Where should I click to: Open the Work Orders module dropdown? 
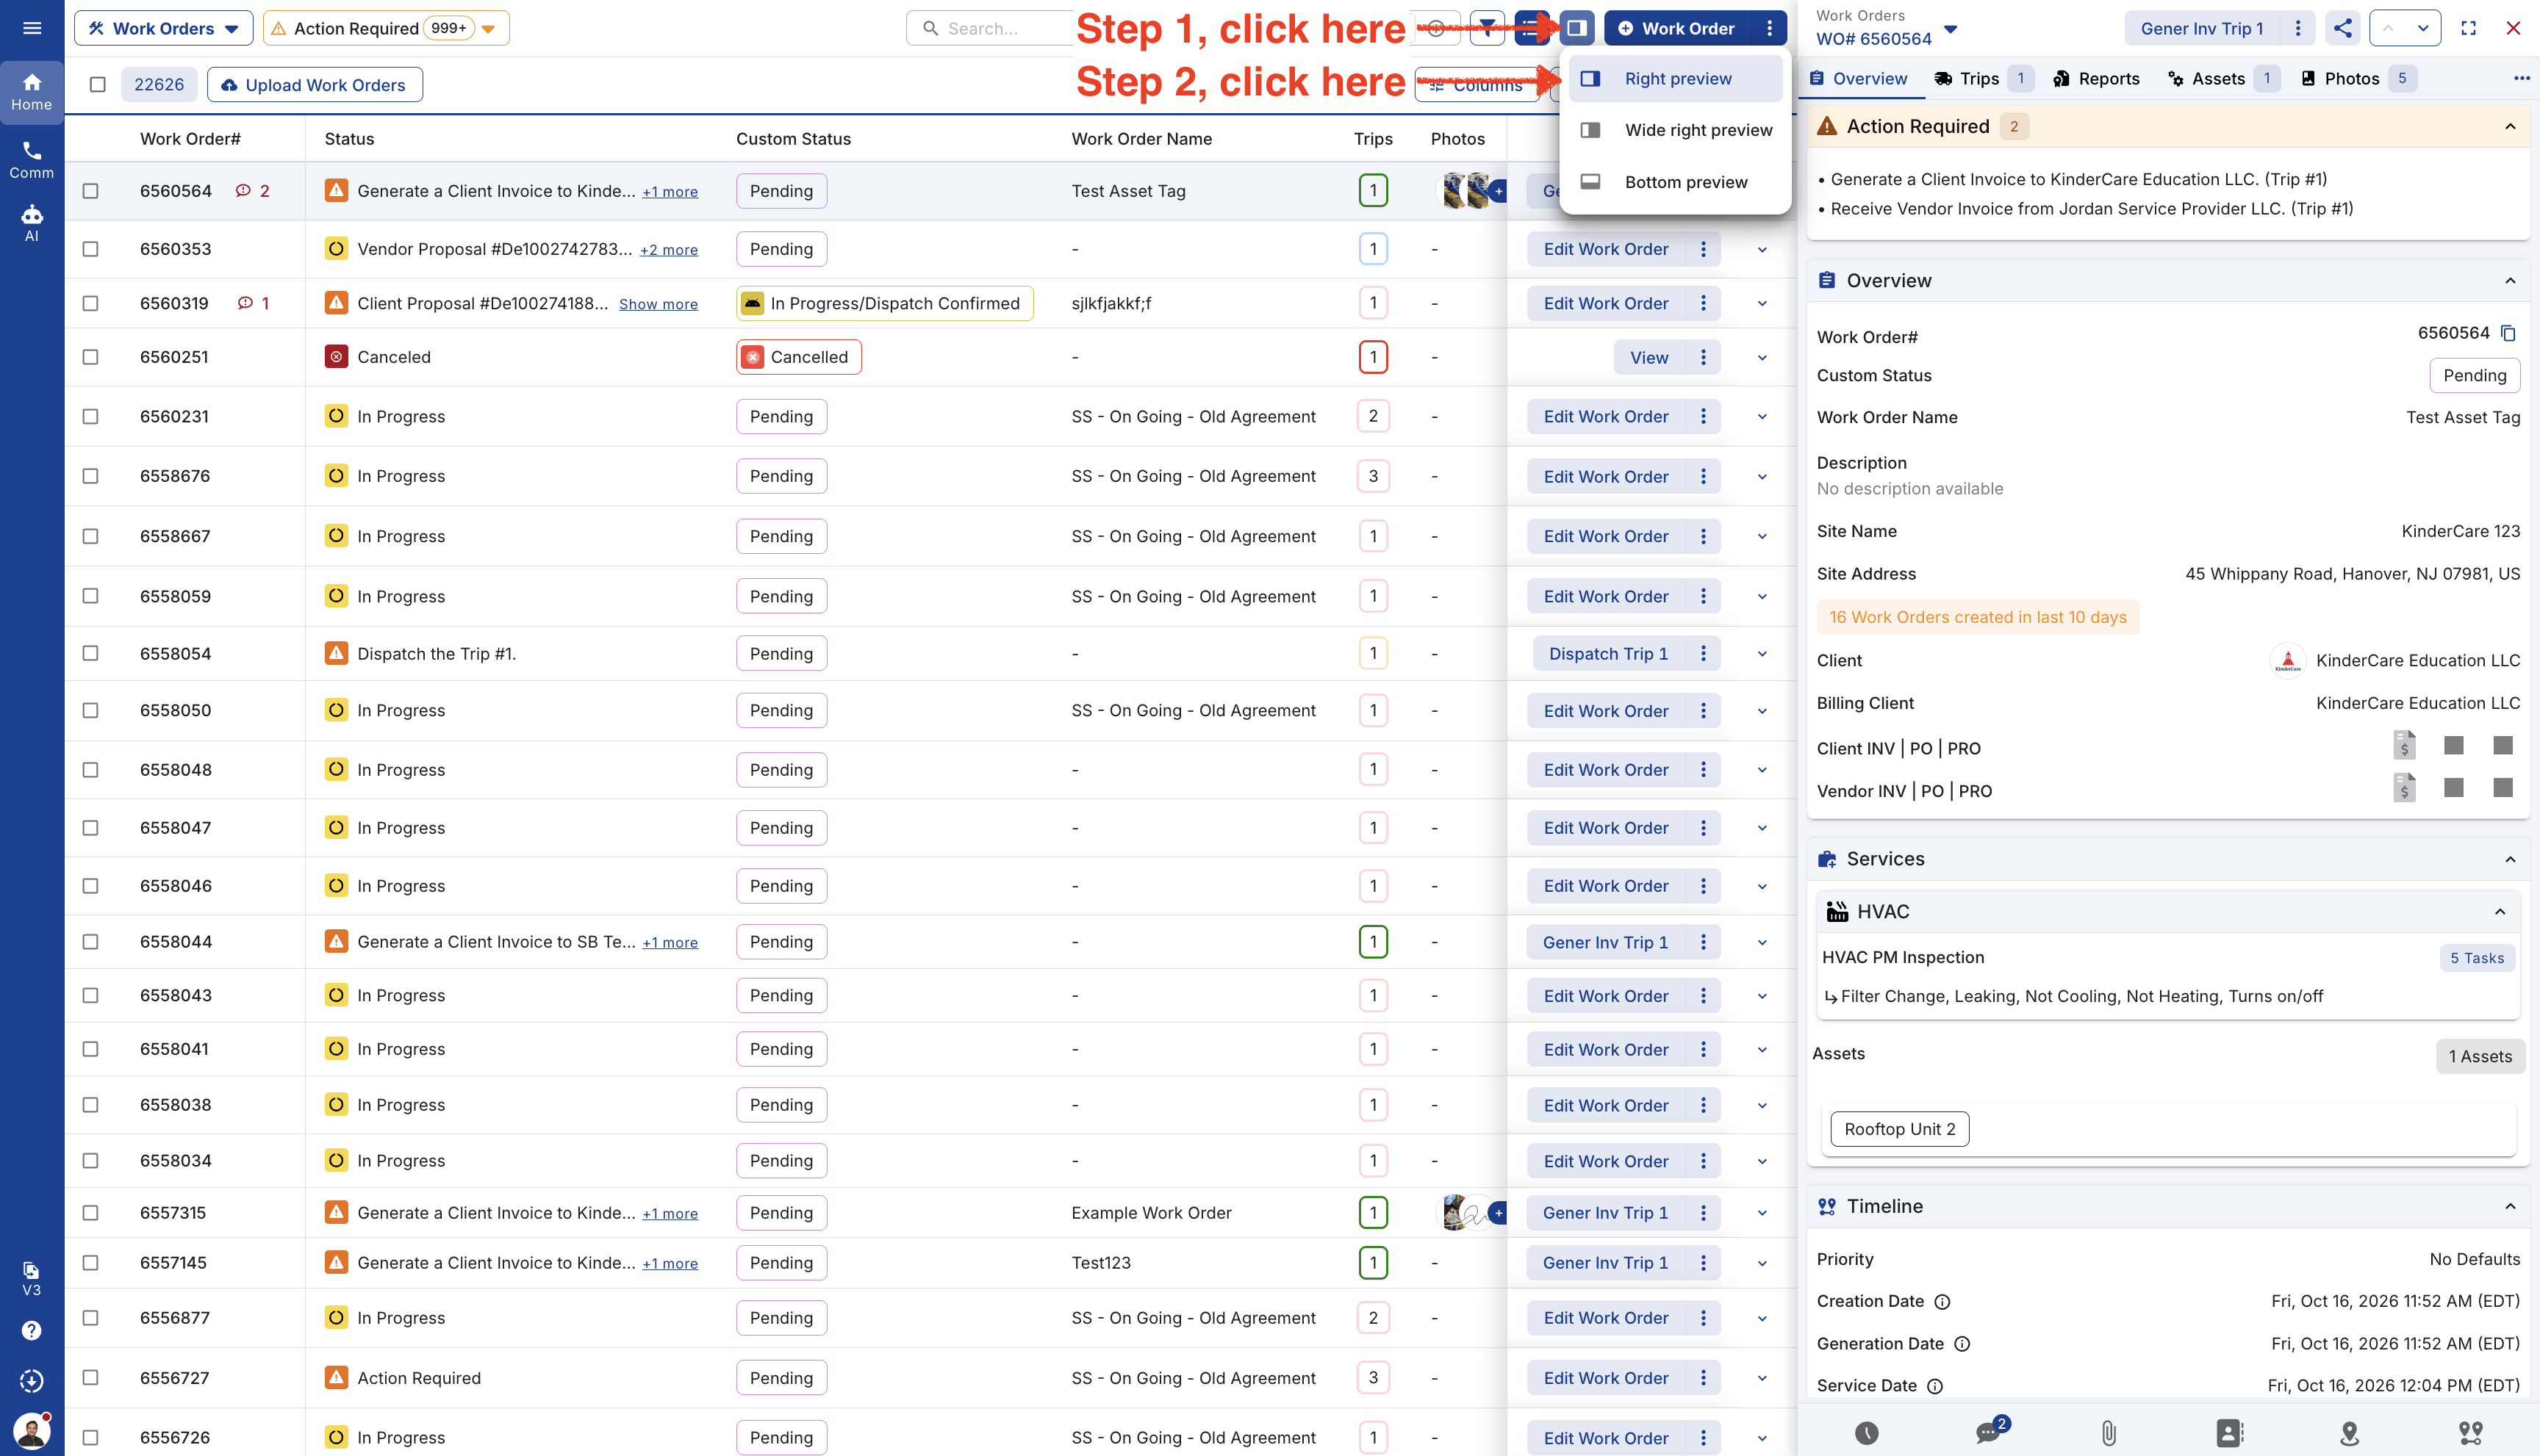(x=163, y=28)
